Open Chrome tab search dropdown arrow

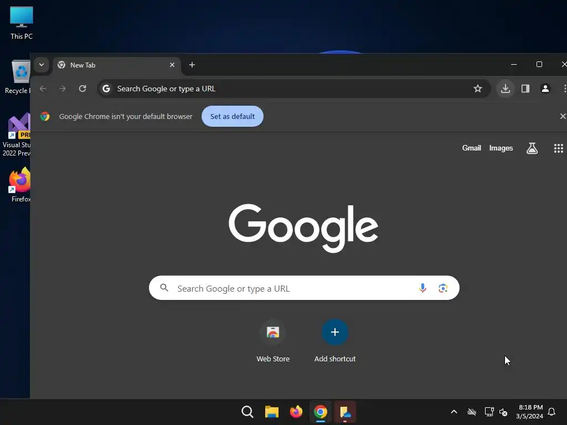(42, 65)
